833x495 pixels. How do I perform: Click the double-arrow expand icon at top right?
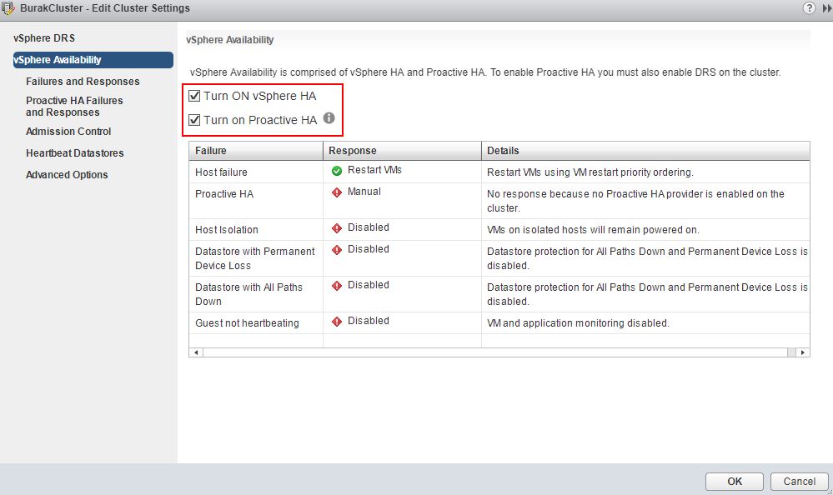tap(826, 8)
